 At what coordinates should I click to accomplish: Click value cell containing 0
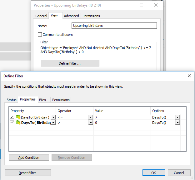click(122, 123)
